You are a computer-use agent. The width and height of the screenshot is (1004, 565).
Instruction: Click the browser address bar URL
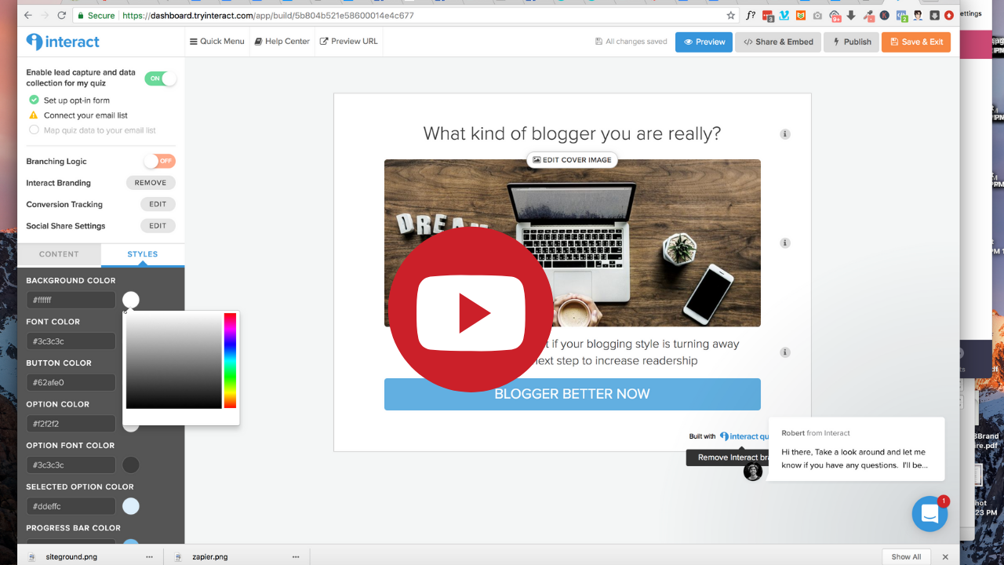coord(268,16)
